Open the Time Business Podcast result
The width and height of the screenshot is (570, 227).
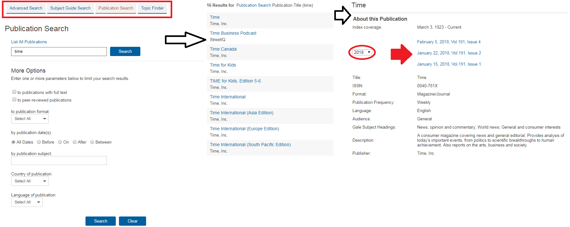pos(233,33)
